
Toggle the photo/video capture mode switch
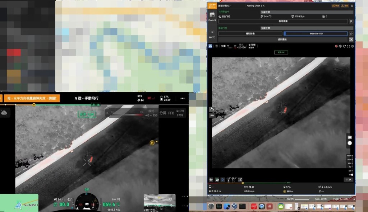coord(350,137)
